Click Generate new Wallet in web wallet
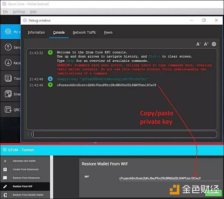This screenshot has height=199, width=224. (24, 161)
